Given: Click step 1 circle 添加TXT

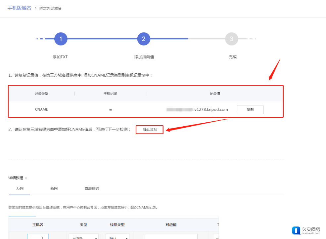Looking at the screenshot, I should coord(61,39).
